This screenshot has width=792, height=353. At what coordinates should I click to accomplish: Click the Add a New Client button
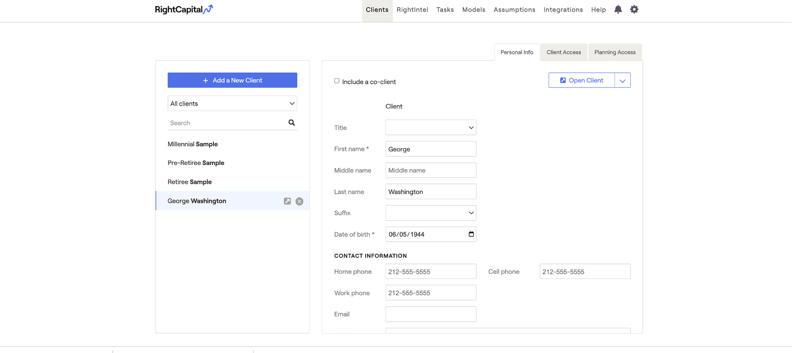232,80
